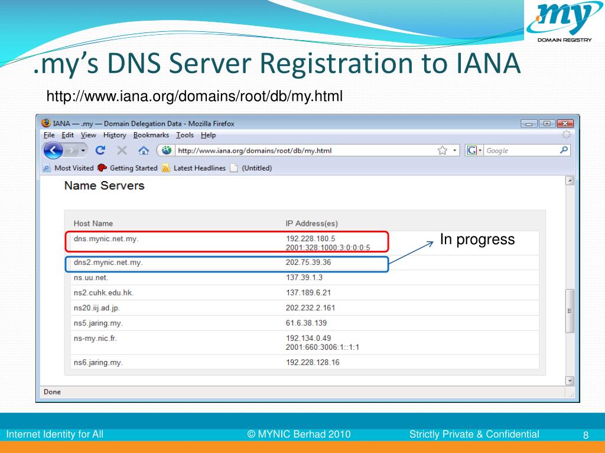Click IP address 192.228.128.16
The width and height of the screenshot is (605, 453).
pos(313,363)
